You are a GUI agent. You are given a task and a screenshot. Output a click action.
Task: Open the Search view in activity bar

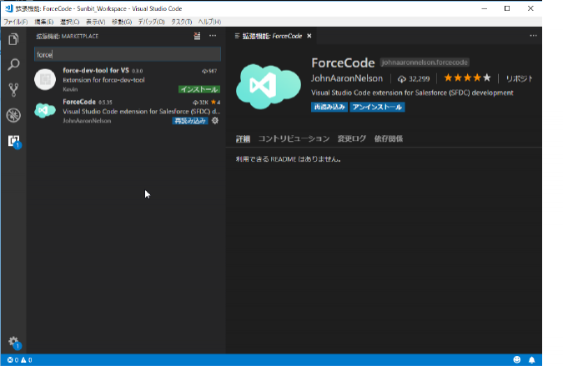coord(13,64)
